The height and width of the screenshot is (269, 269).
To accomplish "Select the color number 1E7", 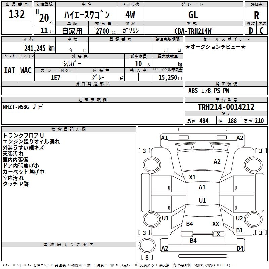I will (55, 78).
